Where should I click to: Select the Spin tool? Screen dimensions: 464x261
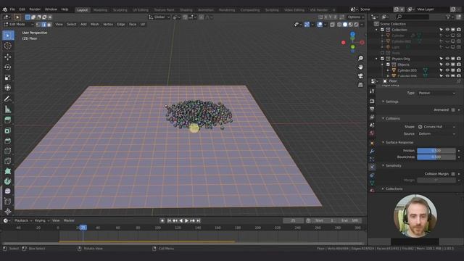pos(8,181)
